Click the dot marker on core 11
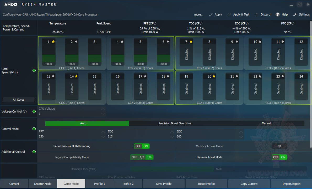This screenshot has width=312, height=189. pyautogui.click(x=283, y=42)
